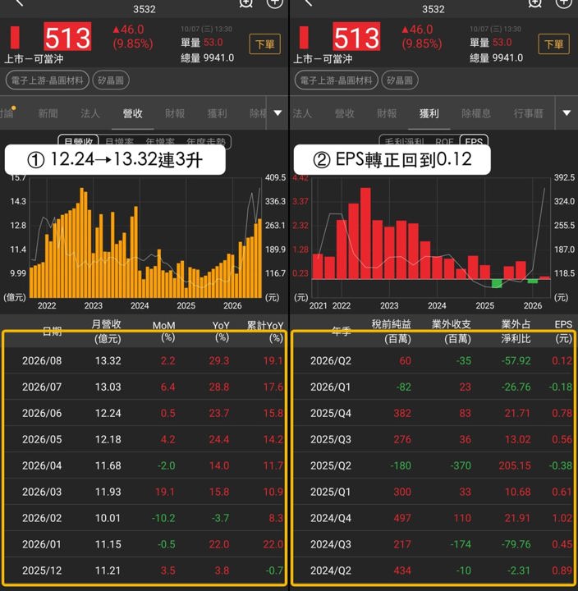Select the 2026/04 revenue row
Screen dimensions: 578x591
pyautogui.click(x=144, y=465)
